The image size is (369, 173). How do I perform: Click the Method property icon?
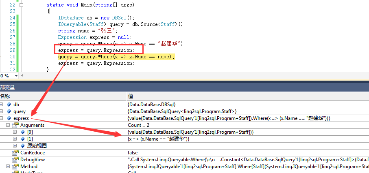15,167
